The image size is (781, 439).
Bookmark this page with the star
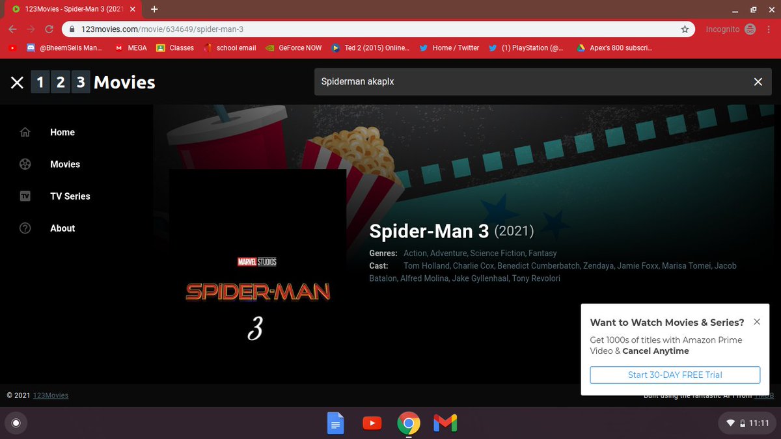point(685,29)
